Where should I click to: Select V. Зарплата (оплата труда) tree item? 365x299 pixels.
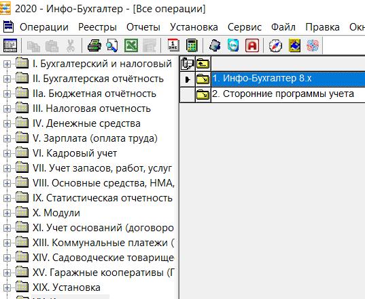coord(95,138)
